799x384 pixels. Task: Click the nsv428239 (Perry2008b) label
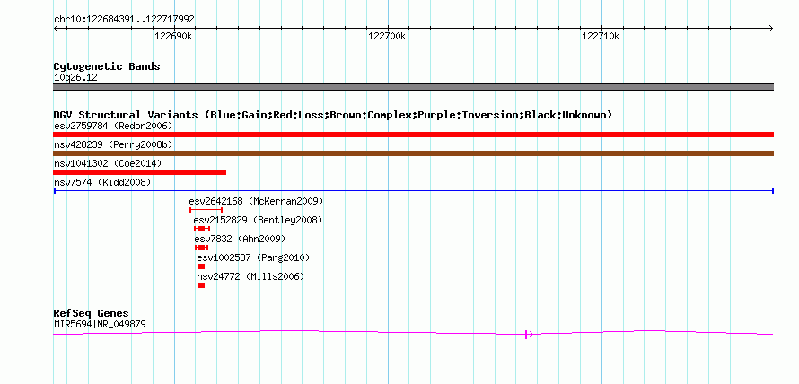(x=113, y=144)
